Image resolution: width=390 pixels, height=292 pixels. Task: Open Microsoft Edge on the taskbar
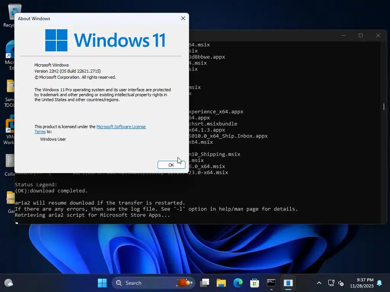click(238, 283)
